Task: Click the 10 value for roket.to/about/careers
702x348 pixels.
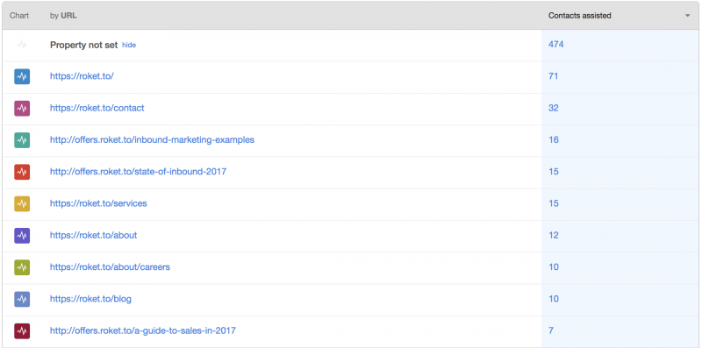Action: coord(554,267)
